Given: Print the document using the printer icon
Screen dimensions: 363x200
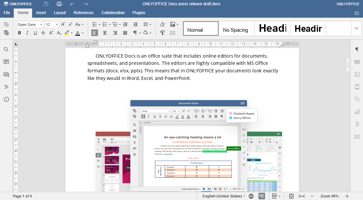Looking at the screenshot, I should point(59,4).
